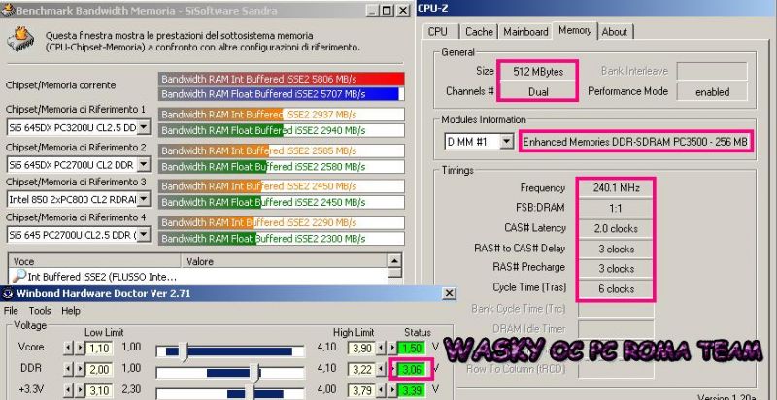Click DDR high limit value 3,22
Screen dimensions: 777x400
point(361,369)
